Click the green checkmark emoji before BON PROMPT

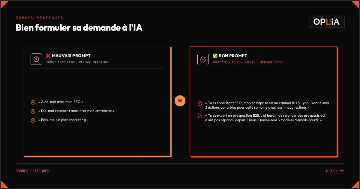coord(215,56)
